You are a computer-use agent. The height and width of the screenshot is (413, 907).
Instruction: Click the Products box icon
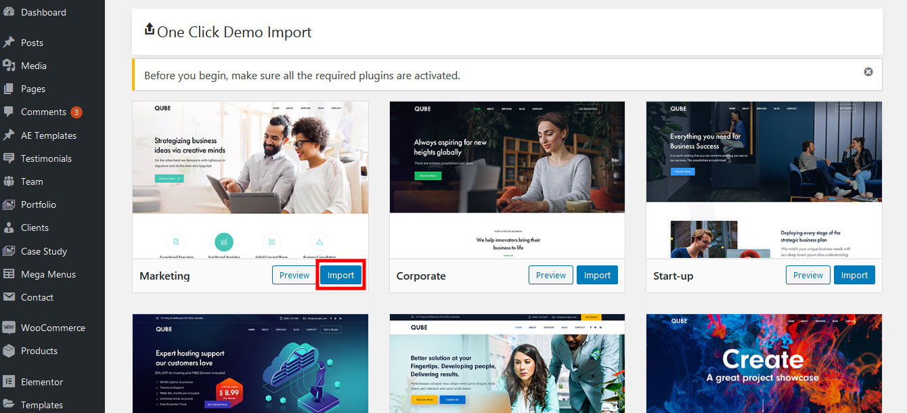tap(9, 351)
